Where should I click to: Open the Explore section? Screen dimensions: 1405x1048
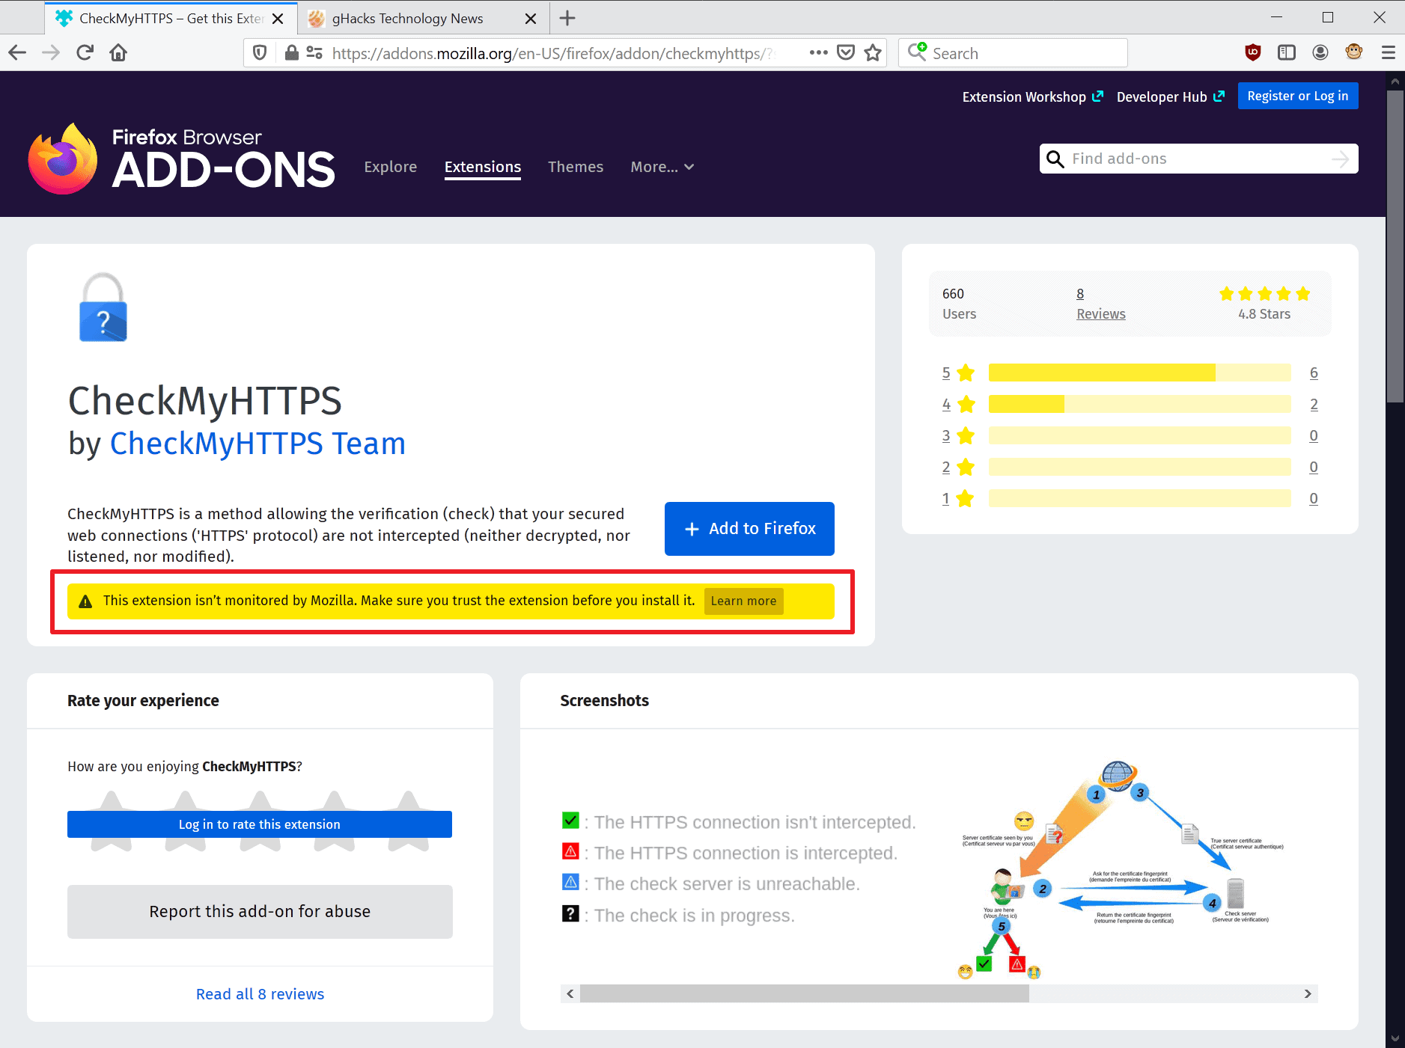[x=391, y=167]
